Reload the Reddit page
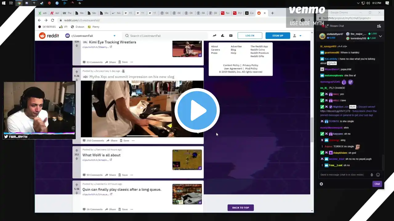This screenshot has height=221, width=394. (53, 20)
